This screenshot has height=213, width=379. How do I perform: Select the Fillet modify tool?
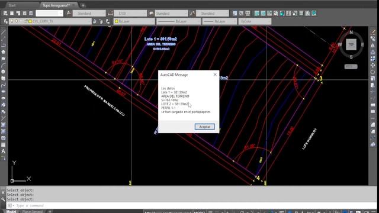tap(373, 131)
